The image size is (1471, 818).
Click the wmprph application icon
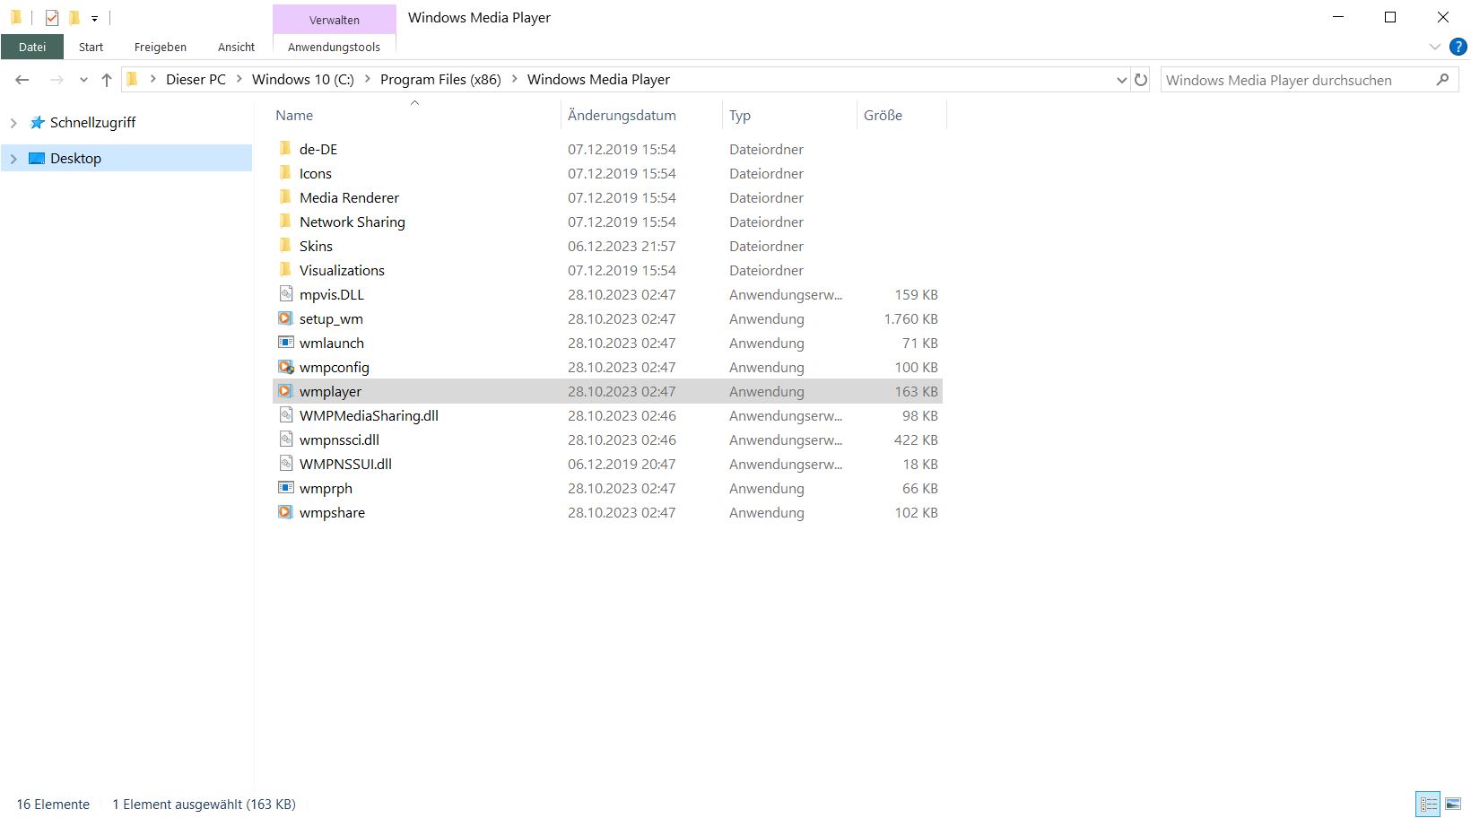[285, 488]
